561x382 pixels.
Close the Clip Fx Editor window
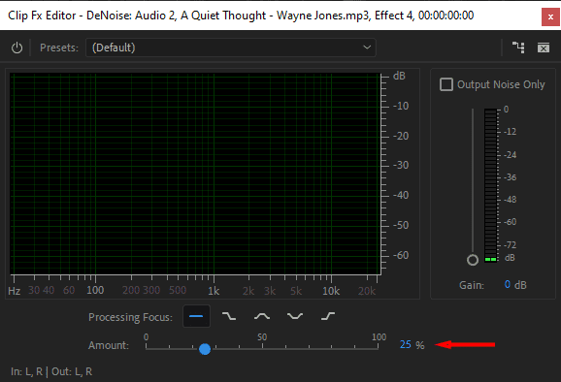pyautogui.click(x=550, y=16)
